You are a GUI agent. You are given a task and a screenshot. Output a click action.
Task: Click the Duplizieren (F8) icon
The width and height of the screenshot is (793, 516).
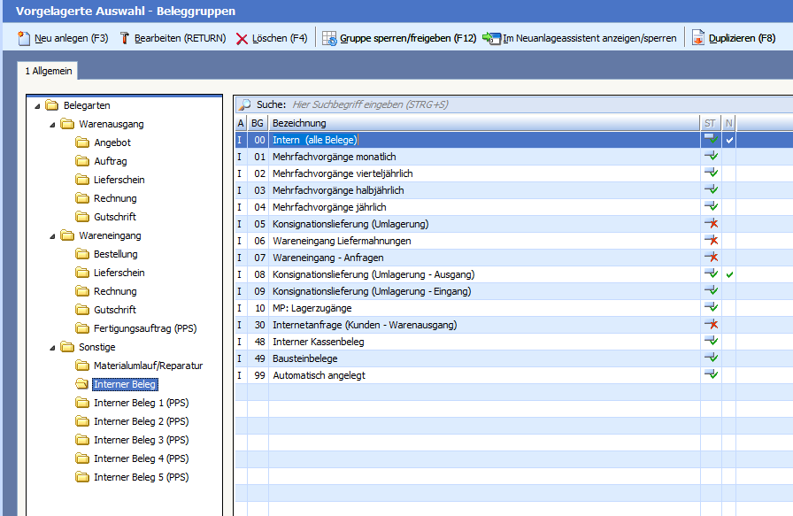[698, 38]
